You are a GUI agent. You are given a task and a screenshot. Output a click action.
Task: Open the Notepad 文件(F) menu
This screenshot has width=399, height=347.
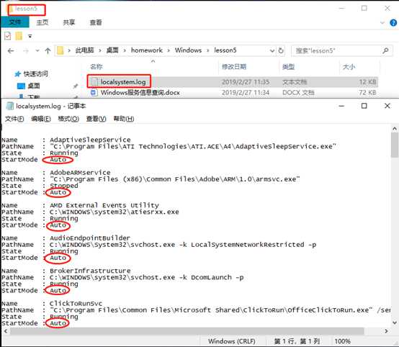14,119
